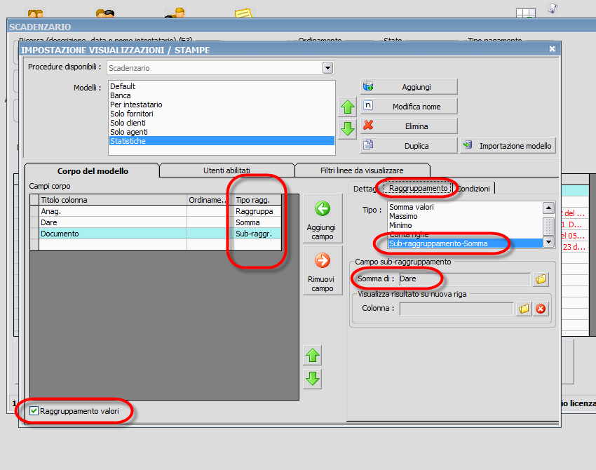
Task: Move field up using lower green arrow
Action: click(313, 356)
